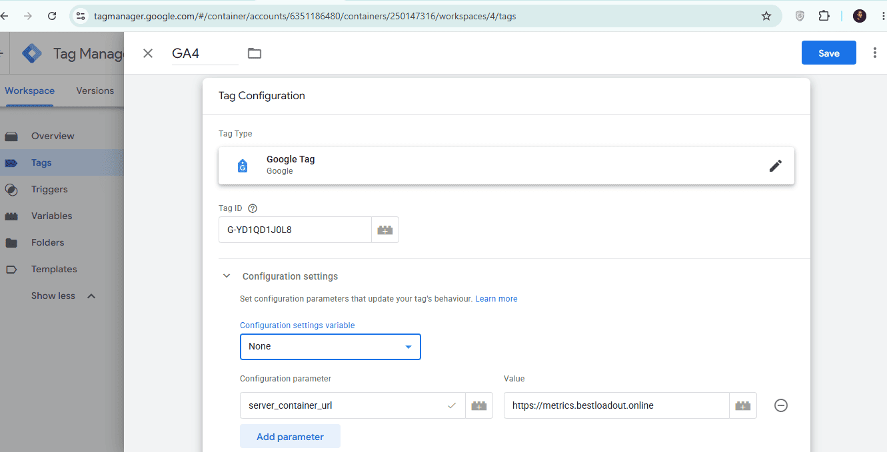Click the Tag Configuration heading
Screen dimensions: 887x452
click(262, 96)
